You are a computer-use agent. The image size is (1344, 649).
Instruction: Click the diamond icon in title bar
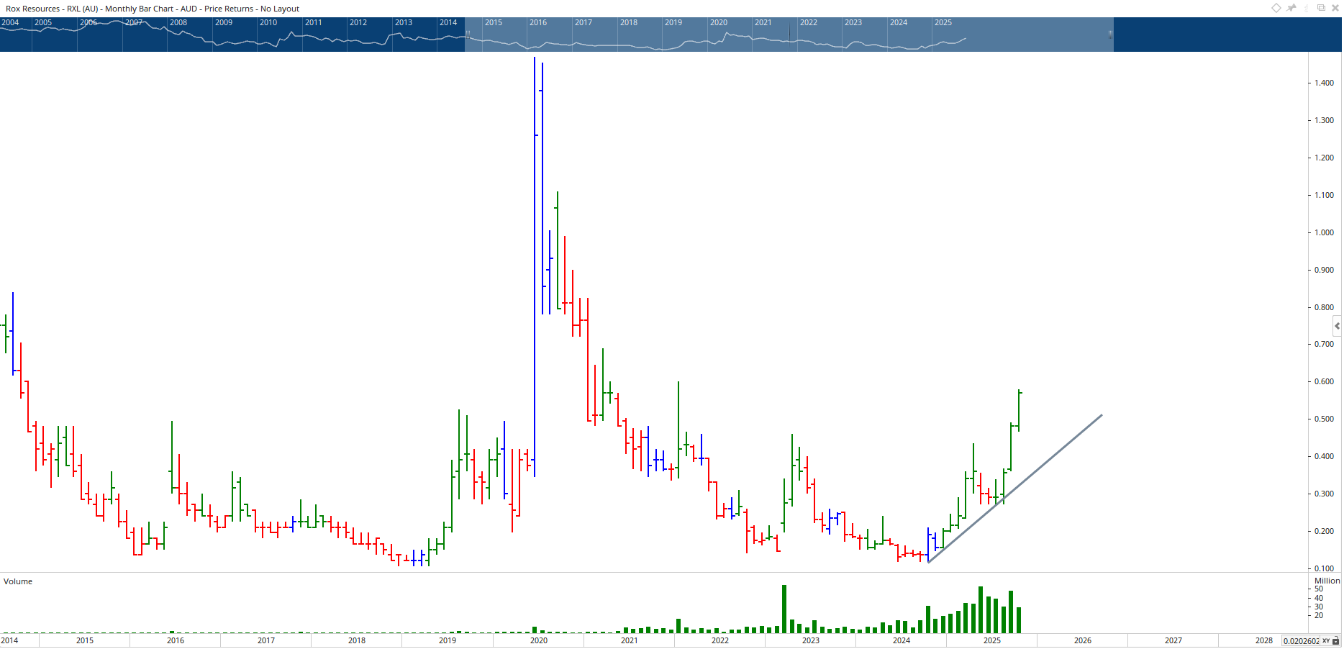(x=1276, y=8)
